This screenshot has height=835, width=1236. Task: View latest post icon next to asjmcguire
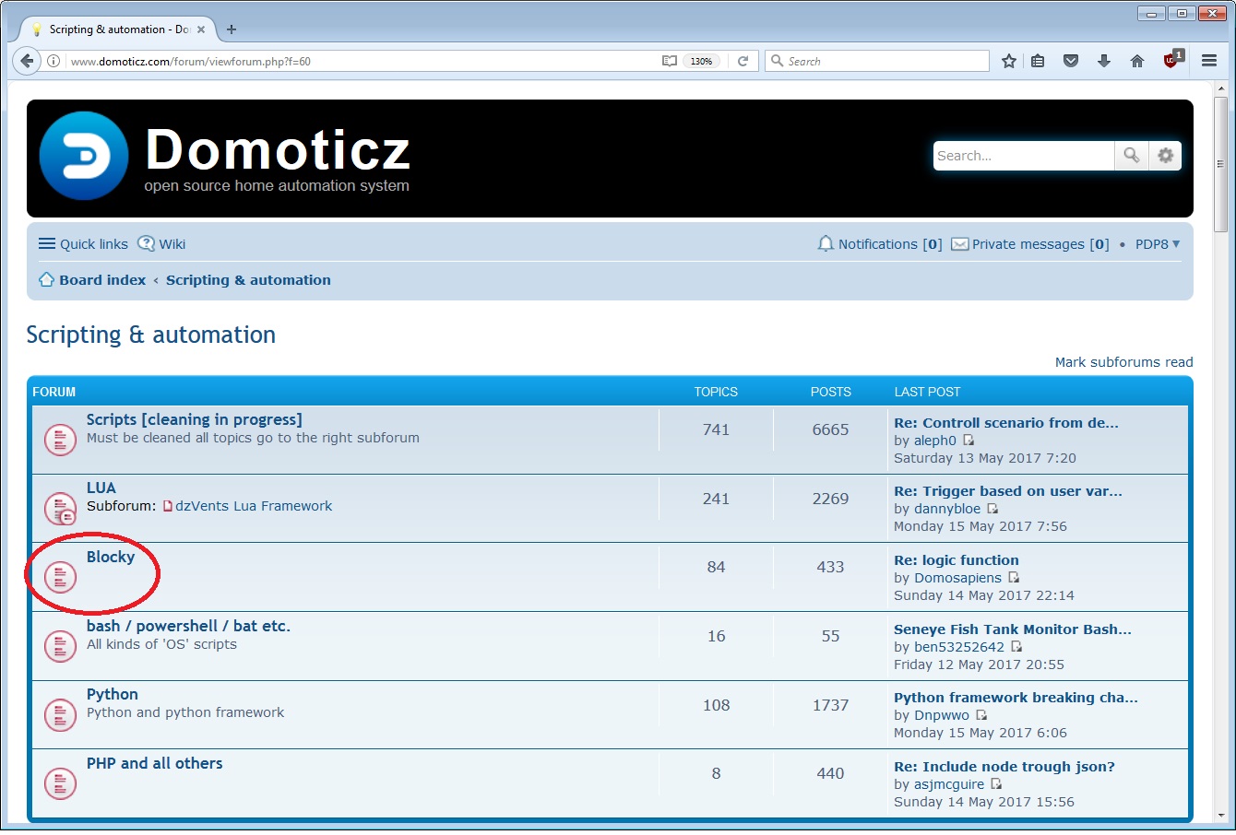tap(996, 784)
